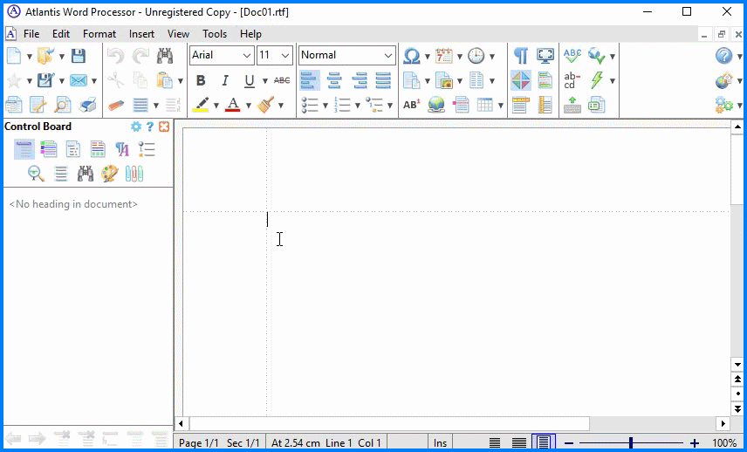Image resolution: width=747 pixels, height=452 pixels.
Task: Click the zoom in plus button
Action: (x=695, y=443)
